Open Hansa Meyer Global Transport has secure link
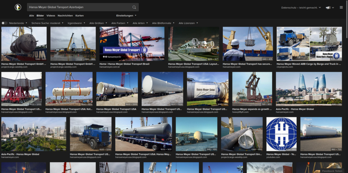The image size is (348, 173). pyautogui.click(x=247, y=64)
